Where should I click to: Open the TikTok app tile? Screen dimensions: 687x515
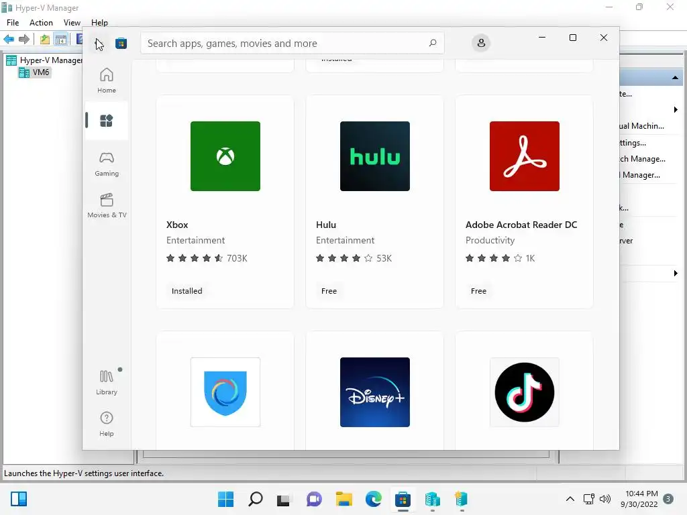click(x=525, y=392)
